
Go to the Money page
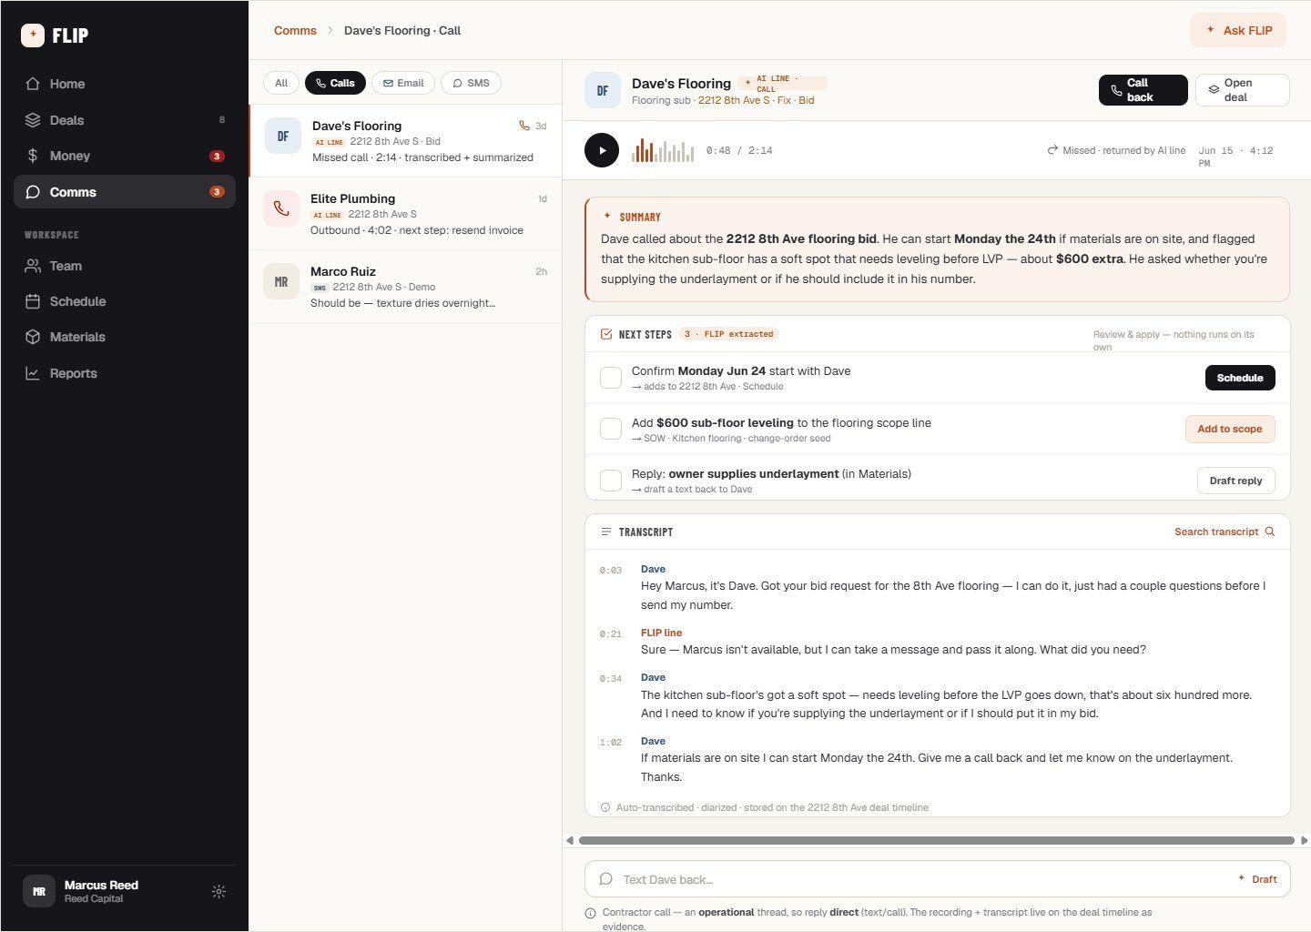pos(124,156)
